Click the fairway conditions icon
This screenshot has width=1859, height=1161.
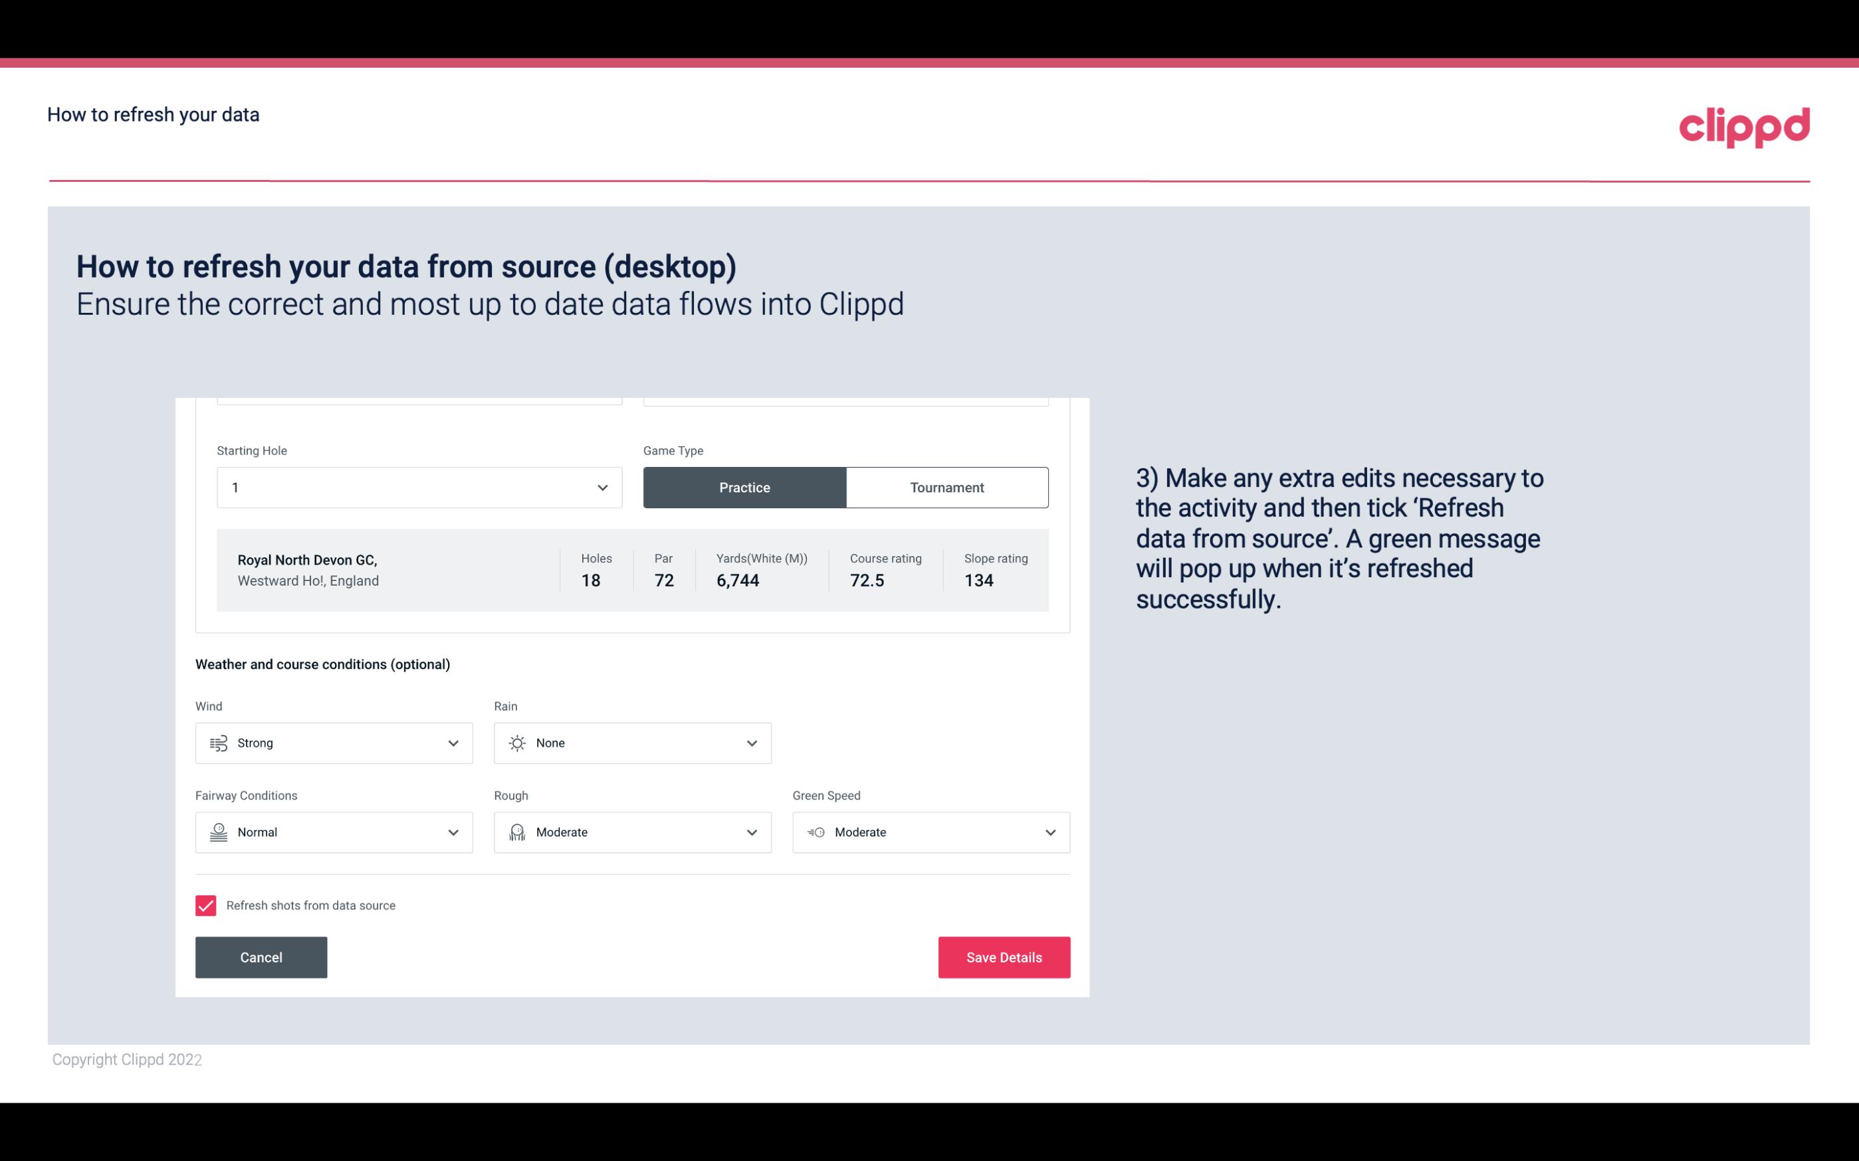(218, 832)
